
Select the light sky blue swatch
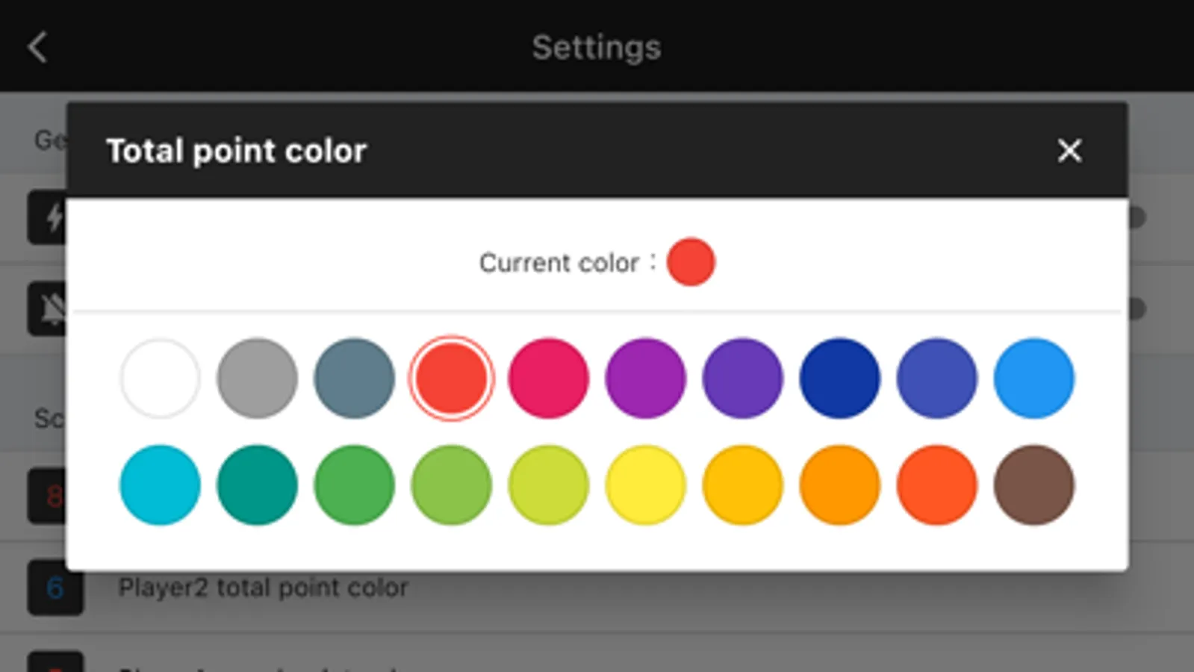click(1033, 379)
